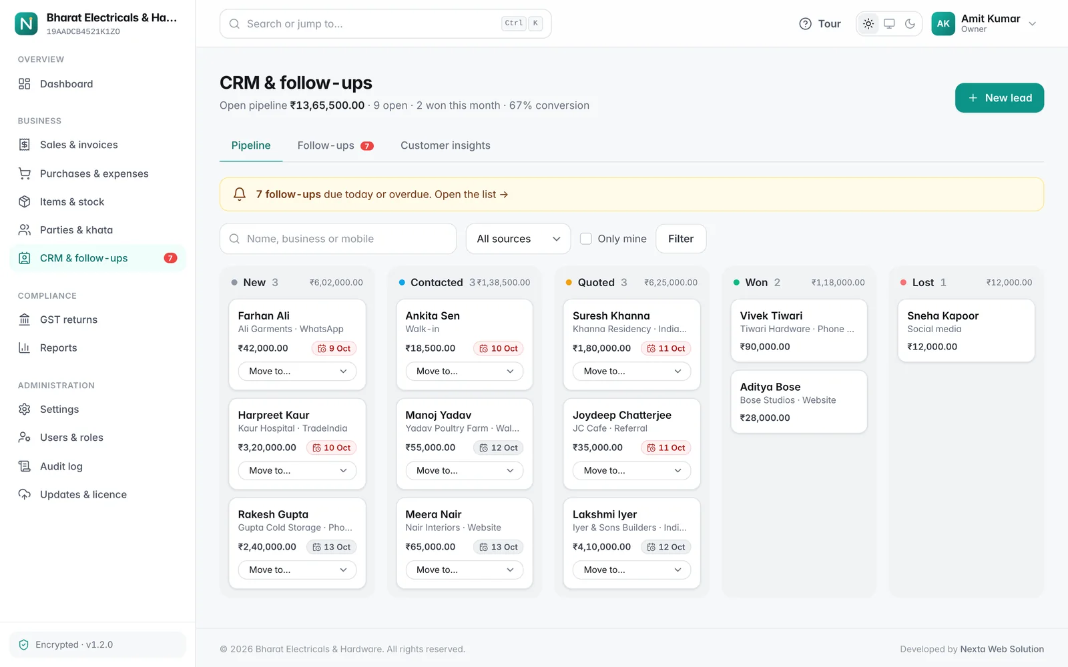Visit the Nexta Web Solution link
Image resolution: width=1068 pixels, height=667 pixels.
(x=1002, y=649)
